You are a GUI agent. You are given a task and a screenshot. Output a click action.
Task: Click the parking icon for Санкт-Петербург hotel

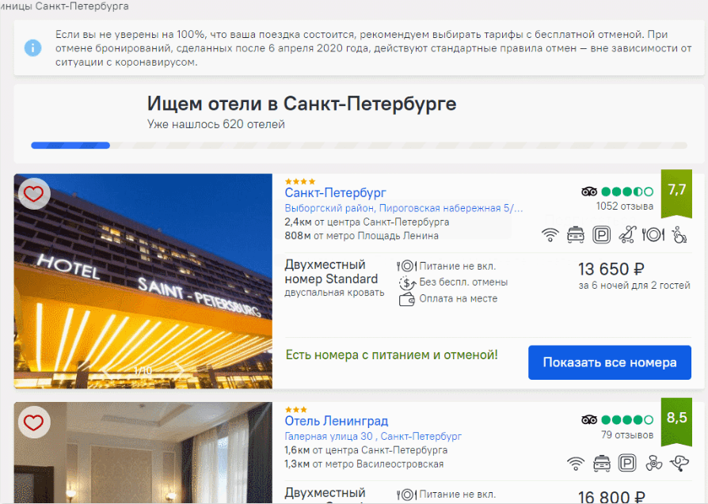601,235
